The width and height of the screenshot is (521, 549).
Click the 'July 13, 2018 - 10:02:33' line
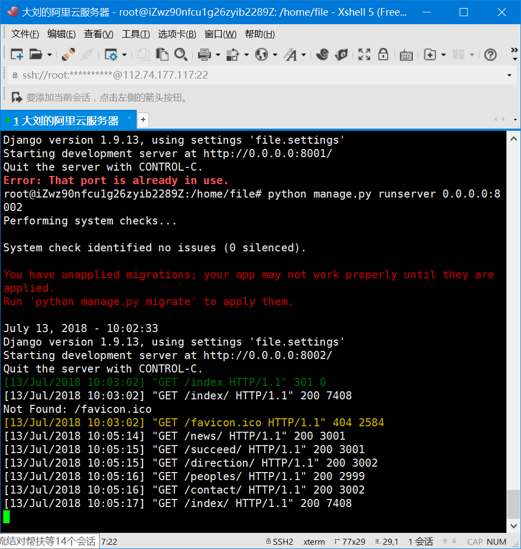81,328
